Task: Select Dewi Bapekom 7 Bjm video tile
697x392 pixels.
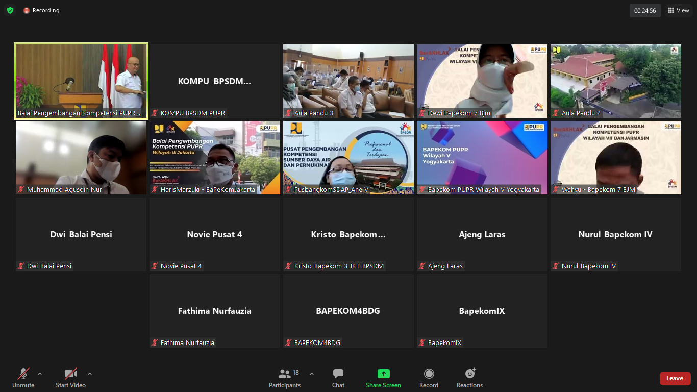Action: click(482, 81)
